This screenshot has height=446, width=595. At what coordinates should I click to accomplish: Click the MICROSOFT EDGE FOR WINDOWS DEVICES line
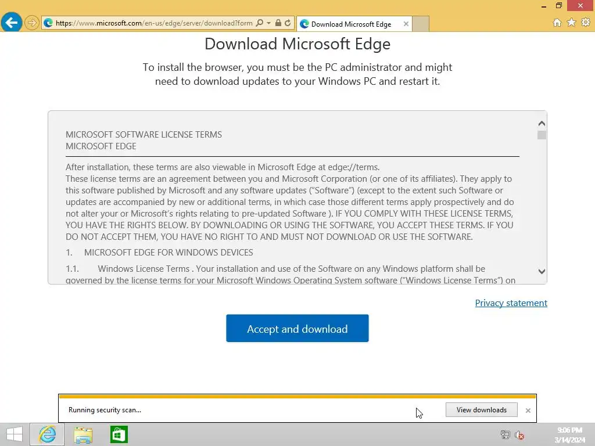169,253
